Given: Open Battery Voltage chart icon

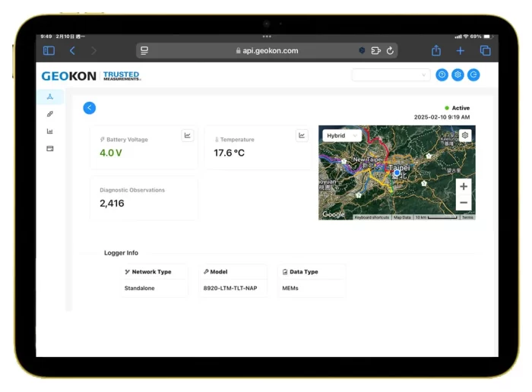Looking at the screenshot, I should tap(188, 136).
